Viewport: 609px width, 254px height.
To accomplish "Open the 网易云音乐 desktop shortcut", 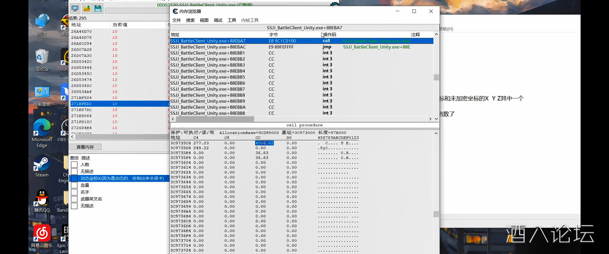I will click(42, 233).
